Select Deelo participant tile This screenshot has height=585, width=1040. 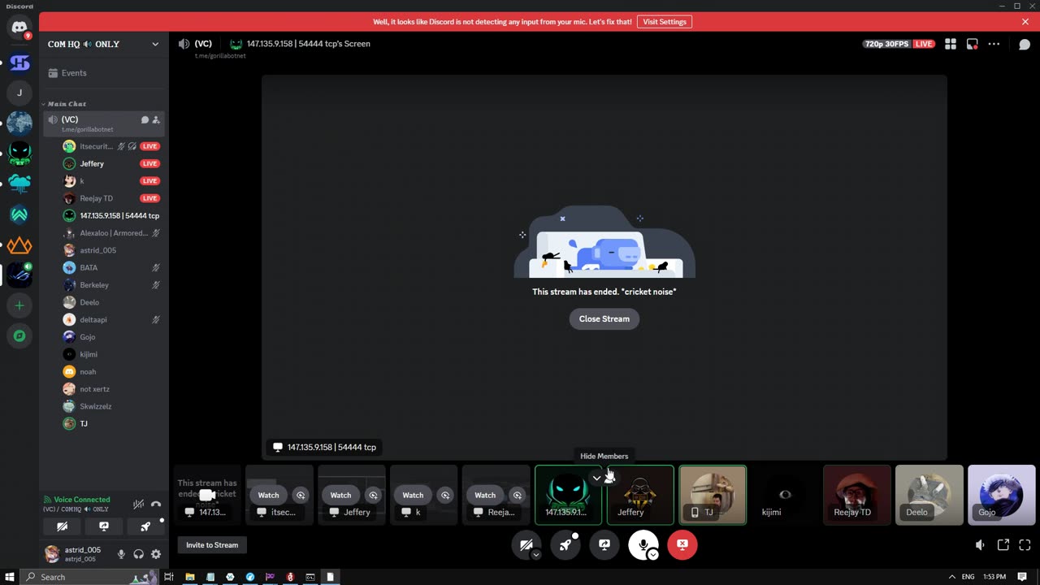pyautogui.click(x=929, y=494)
